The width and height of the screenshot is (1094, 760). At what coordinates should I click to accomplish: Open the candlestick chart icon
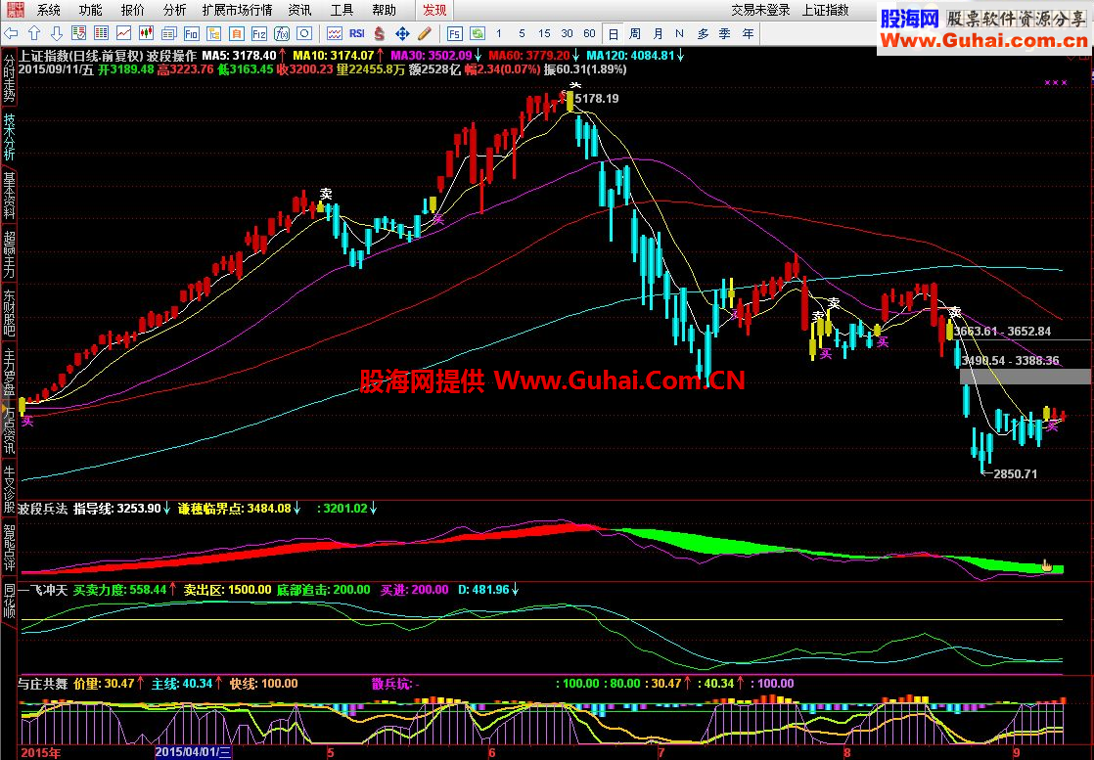tap(146, 33)
